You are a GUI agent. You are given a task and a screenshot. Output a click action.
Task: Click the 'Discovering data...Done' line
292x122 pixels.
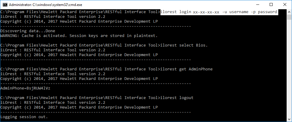click(28, 31)
